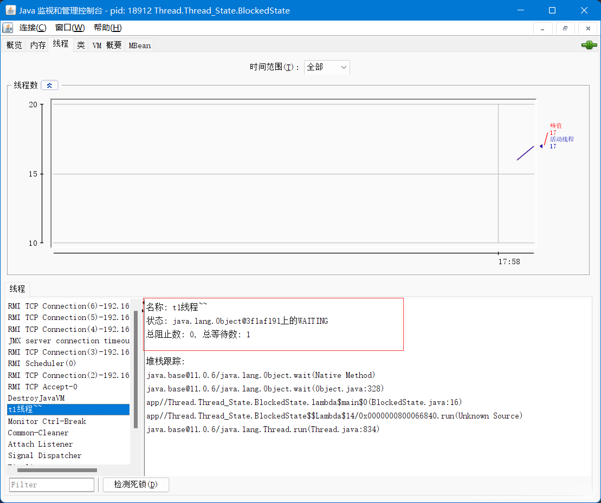Open the 连接 menu

(33, 28)
